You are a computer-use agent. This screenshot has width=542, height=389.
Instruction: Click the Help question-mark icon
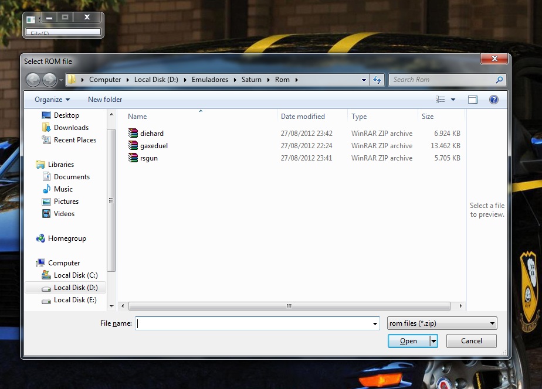coord(494,100)
